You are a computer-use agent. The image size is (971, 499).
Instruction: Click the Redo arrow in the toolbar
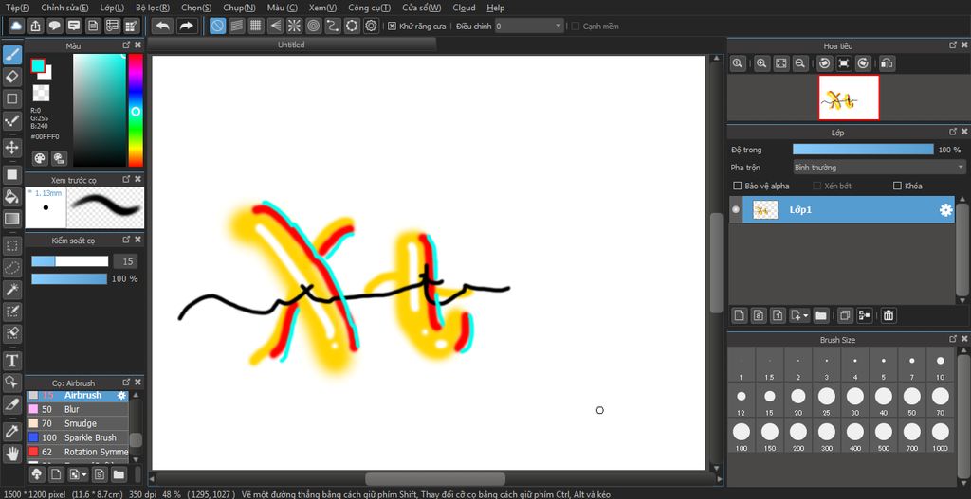click(x=186, y=26)
